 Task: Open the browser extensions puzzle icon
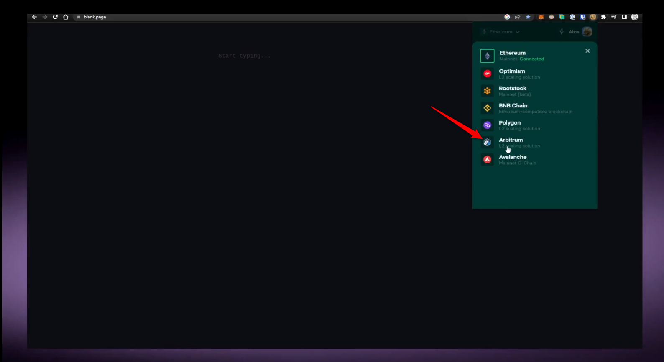pos(603,17)
